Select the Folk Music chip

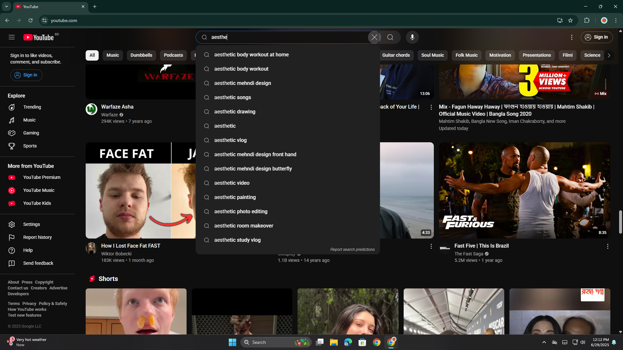[467, 55]
